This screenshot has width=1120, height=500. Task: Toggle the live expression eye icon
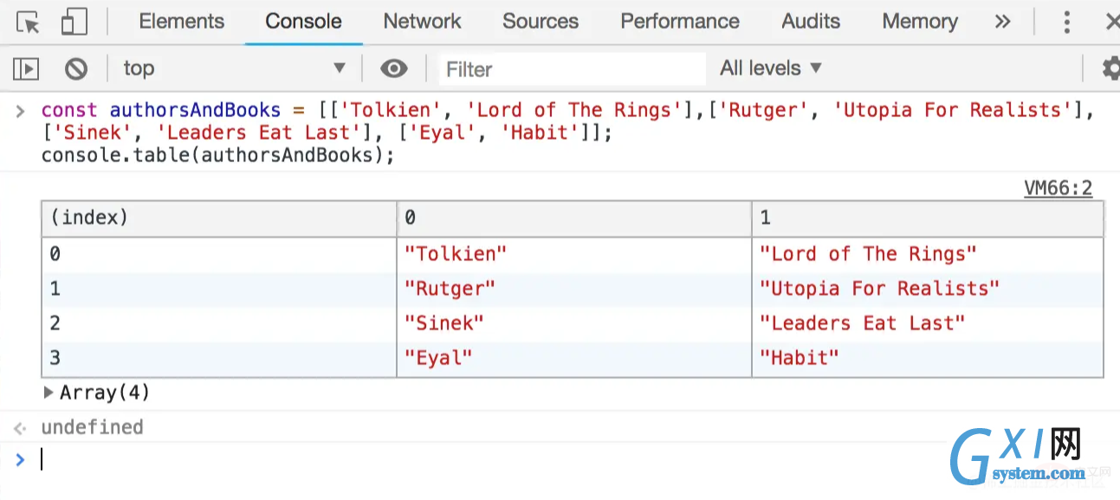(x=394, y=68)
